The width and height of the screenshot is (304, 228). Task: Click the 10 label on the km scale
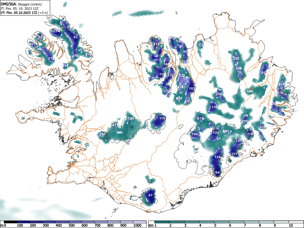(x=290, y=226)
